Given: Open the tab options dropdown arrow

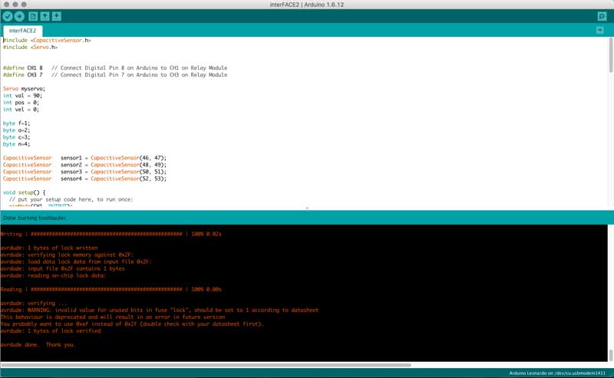Looking at the screenshot, I should 600,30.
